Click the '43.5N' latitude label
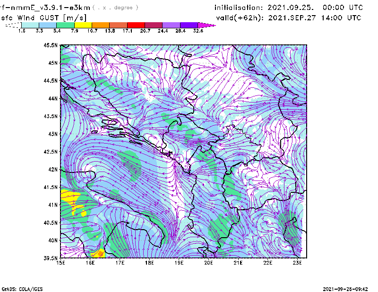Screen dimensions: 378x292 (x=51, y=116)
